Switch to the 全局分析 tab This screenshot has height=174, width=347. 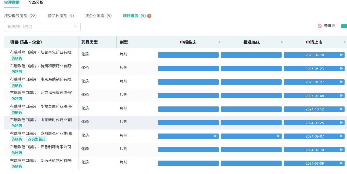point(36,2)
